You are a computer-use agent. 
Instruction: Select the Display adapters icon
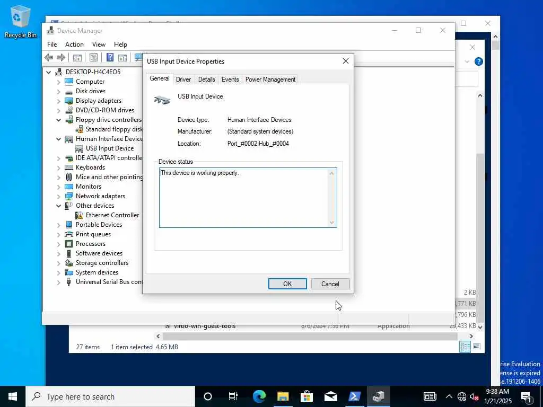(x=69, y=101)
